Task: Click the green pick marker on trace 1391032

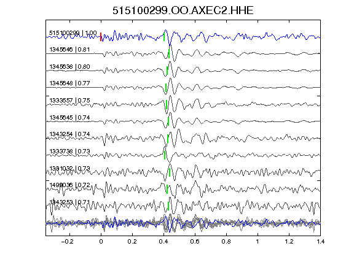Action: pyautogui.click(x=170, y=172)
